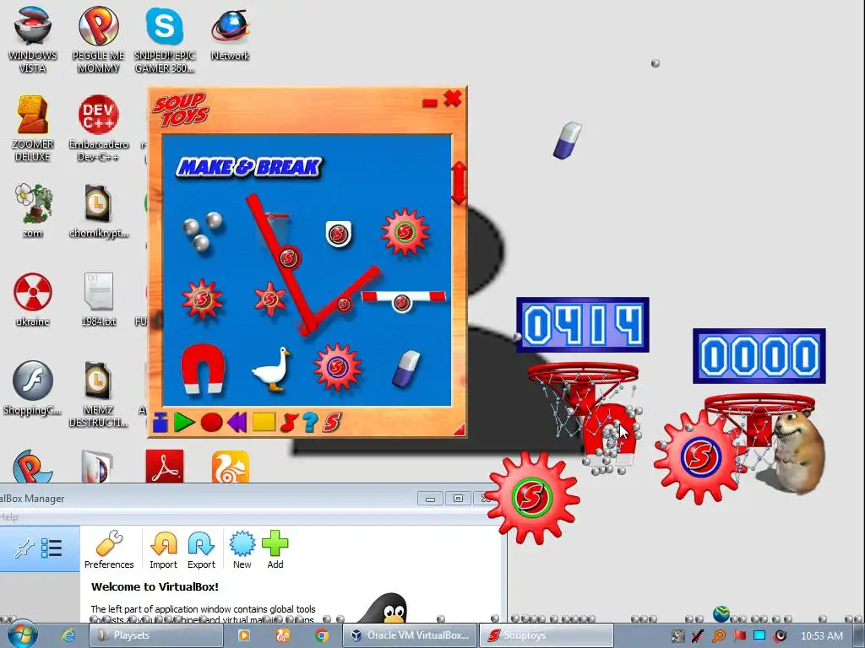The width and height of the screenshot is (865, 648).
Task: Click Export in VirtualBox Manager
Action: [201, 548]
